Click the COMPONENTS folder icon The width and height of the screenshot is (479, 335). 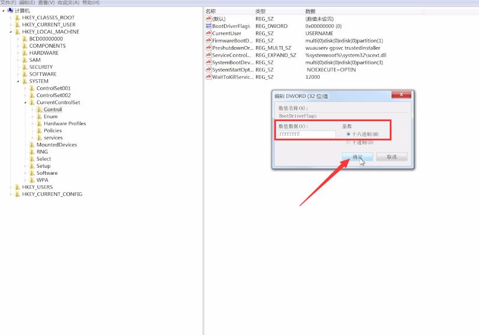tap(25, 46)
